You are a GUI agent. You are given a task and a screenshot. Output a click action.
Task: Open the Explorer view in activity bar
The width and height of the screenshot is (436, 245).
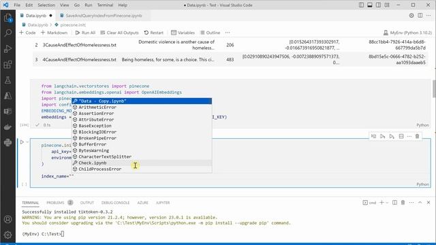click(x=7, y=18)
